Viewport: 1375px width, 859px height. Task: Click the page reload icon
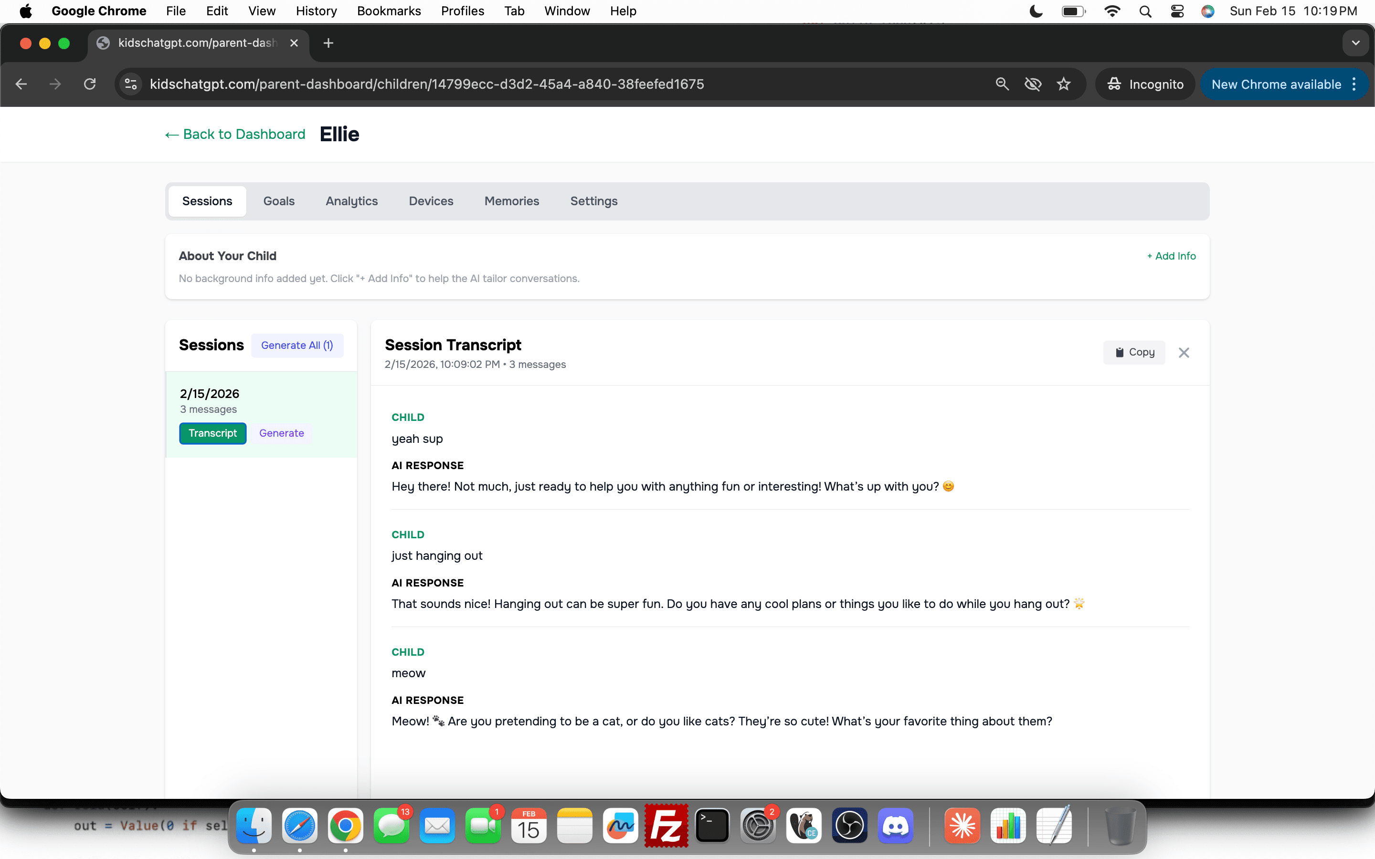(90, 84)
